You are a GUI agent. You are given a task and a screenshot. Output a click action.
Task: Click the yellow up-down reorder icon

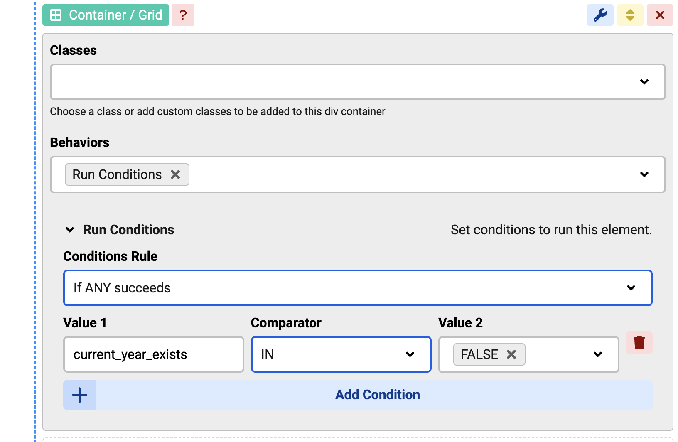630,15
